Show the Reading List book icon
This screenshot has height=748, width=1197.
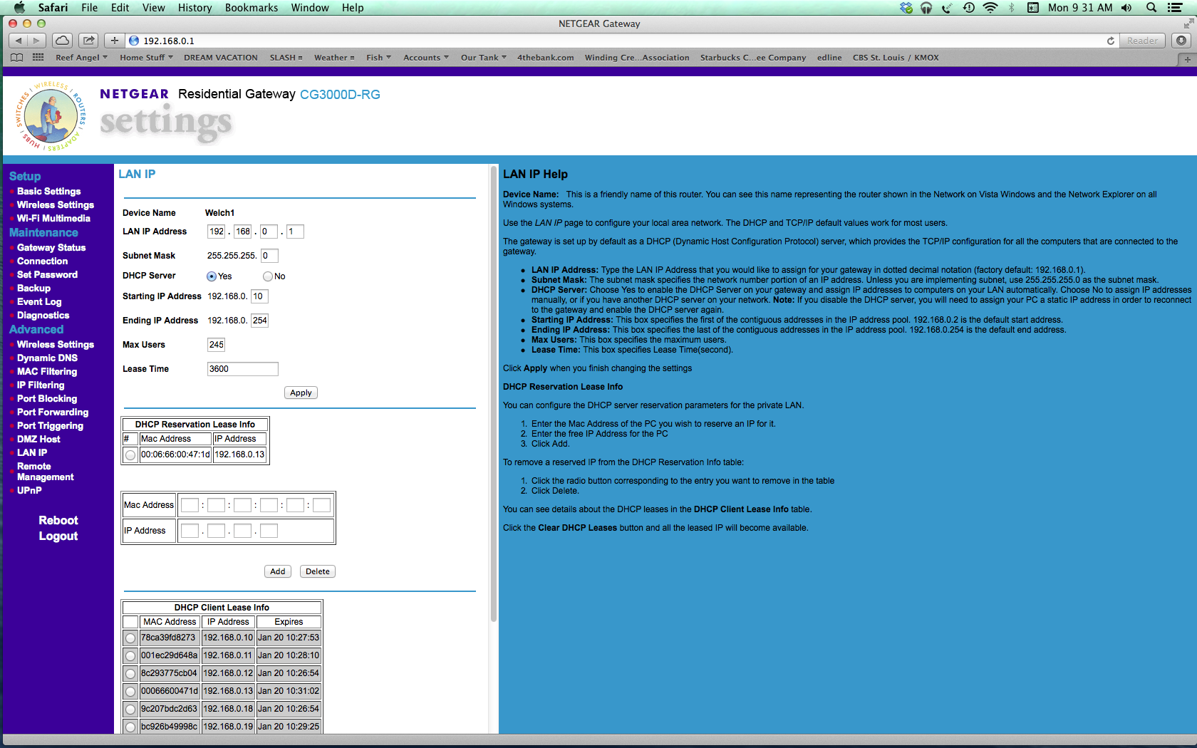[17, 58]
